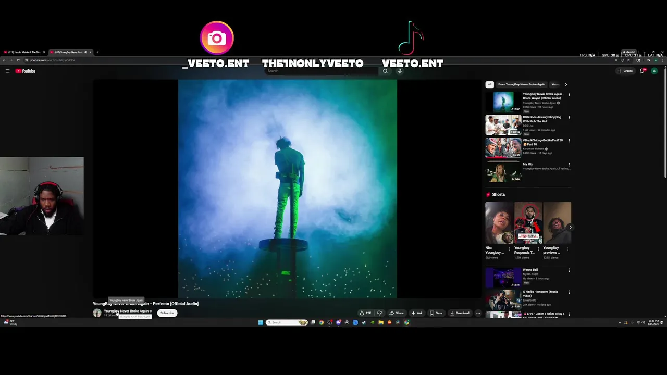Mute the YoungBoy tab via its speaker icon
Image resolution: width=667 pixels, height=375 pixels.
pos(85,52)
